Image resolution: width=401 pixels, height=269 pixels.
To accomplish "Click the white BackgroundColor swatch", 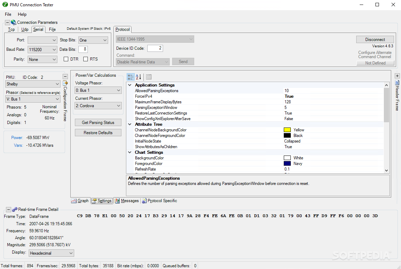I will click(x=287, y=158).
